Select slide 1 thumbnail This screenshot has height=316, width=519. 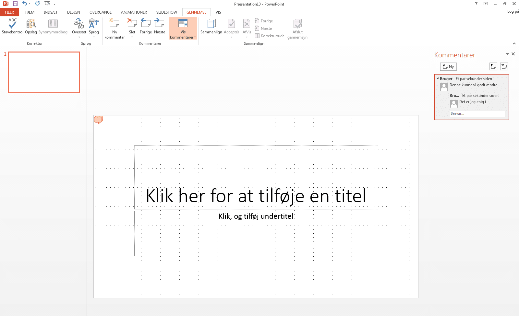pyautogui.click(x=44, y=72)
